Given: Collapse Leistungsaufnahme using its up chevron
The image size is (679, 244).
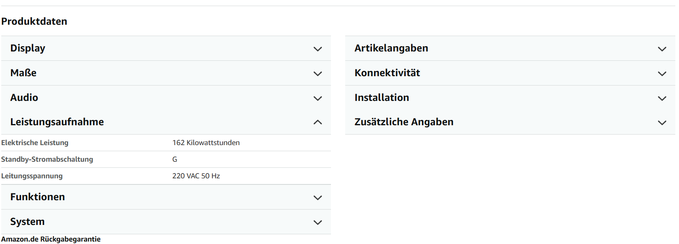Looking at the screenshot, I should coord(318,122).
